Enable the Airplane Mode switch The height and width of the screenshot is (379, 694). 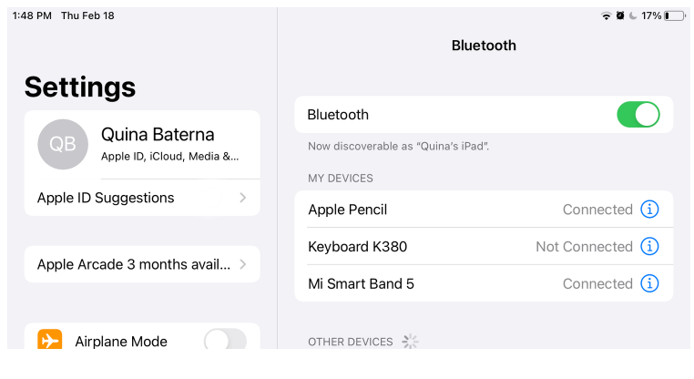pos(225,340)
